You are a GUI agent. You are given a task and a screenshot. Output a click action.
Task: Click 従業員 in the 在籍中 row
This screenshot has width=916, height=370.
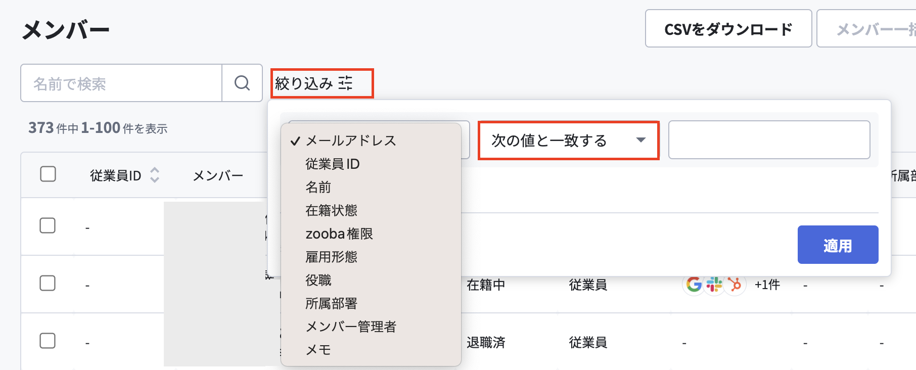[588, 285]
